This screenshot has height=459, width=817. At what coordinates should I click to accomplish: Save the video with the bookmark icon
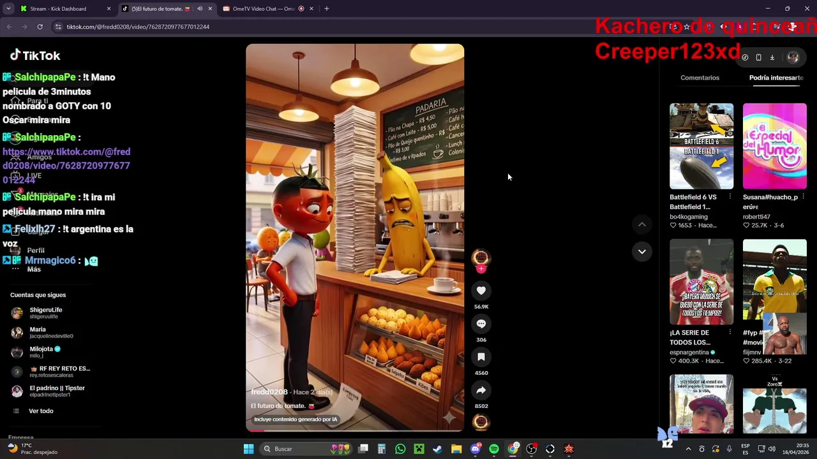pyautogui.click(x=481, y=357)
